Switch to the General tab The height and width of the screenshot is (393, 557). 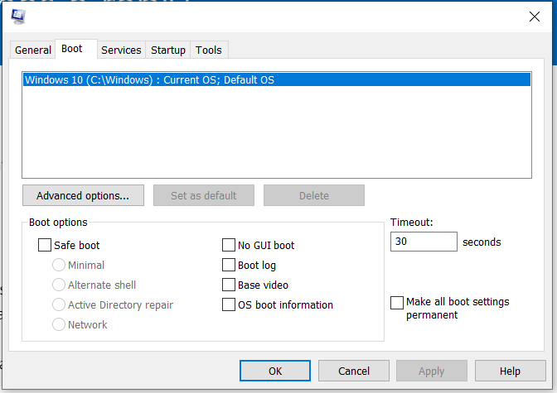click(33, 50)
